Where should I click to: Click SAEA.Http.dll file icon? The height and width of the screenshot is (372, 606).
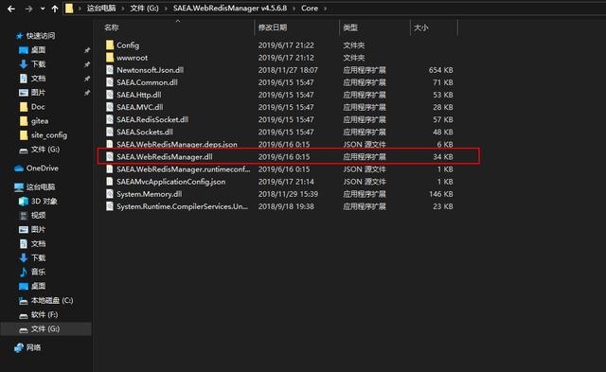(x=110, y=95)
